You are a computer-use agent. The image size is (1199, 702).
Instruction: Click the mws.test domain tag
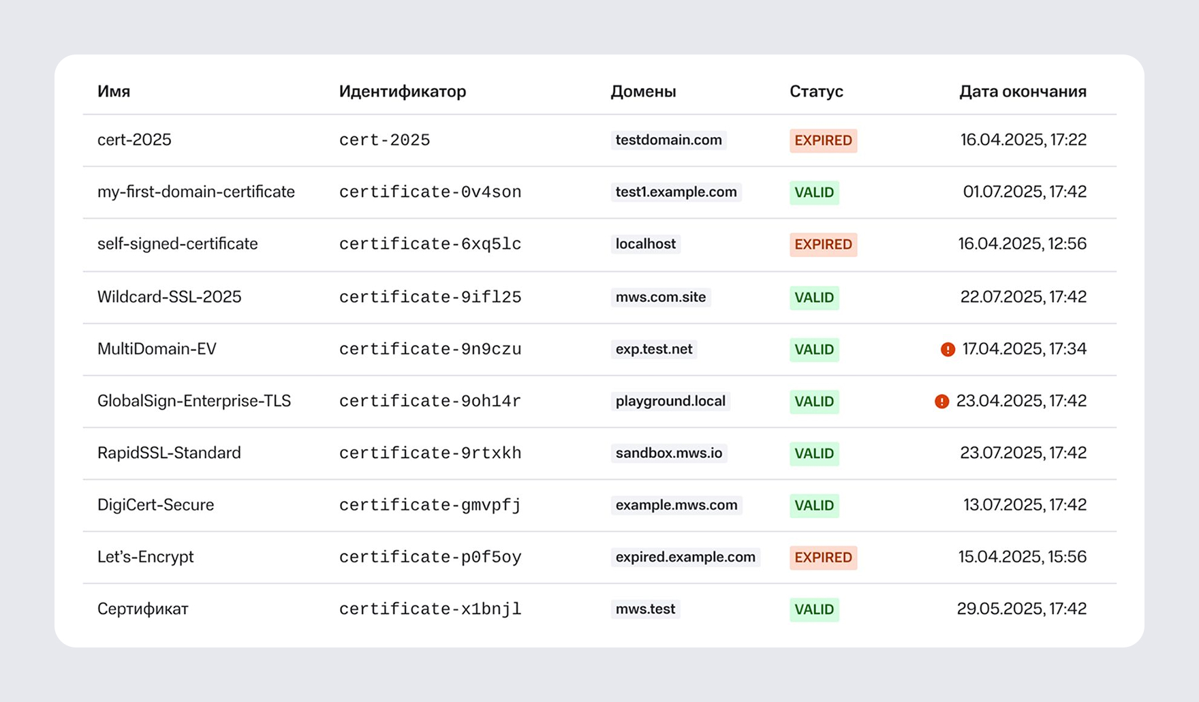tap(645, 609)
